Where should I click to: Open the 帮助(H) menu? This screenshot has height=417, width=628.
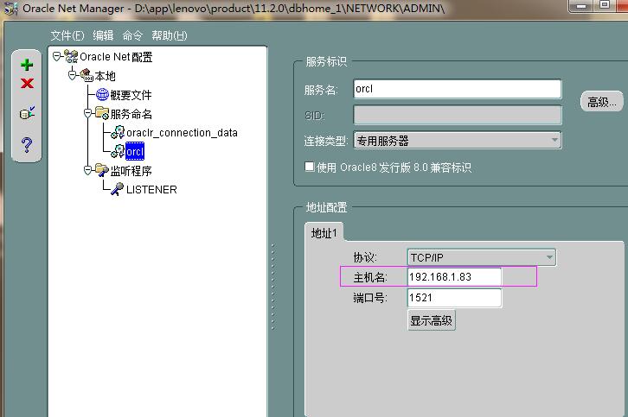(x=170, y=35)
